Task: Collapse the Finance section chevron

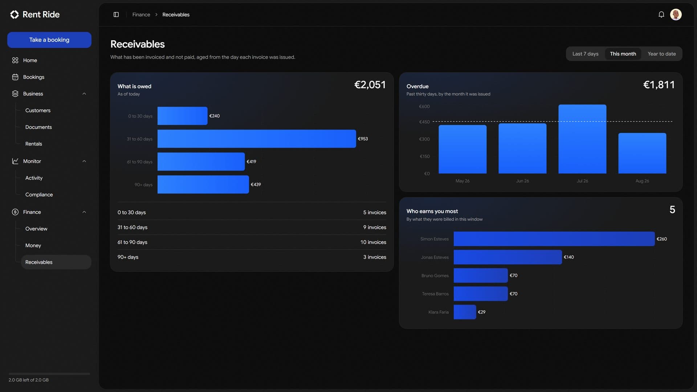Action: (x=84, y=212)
